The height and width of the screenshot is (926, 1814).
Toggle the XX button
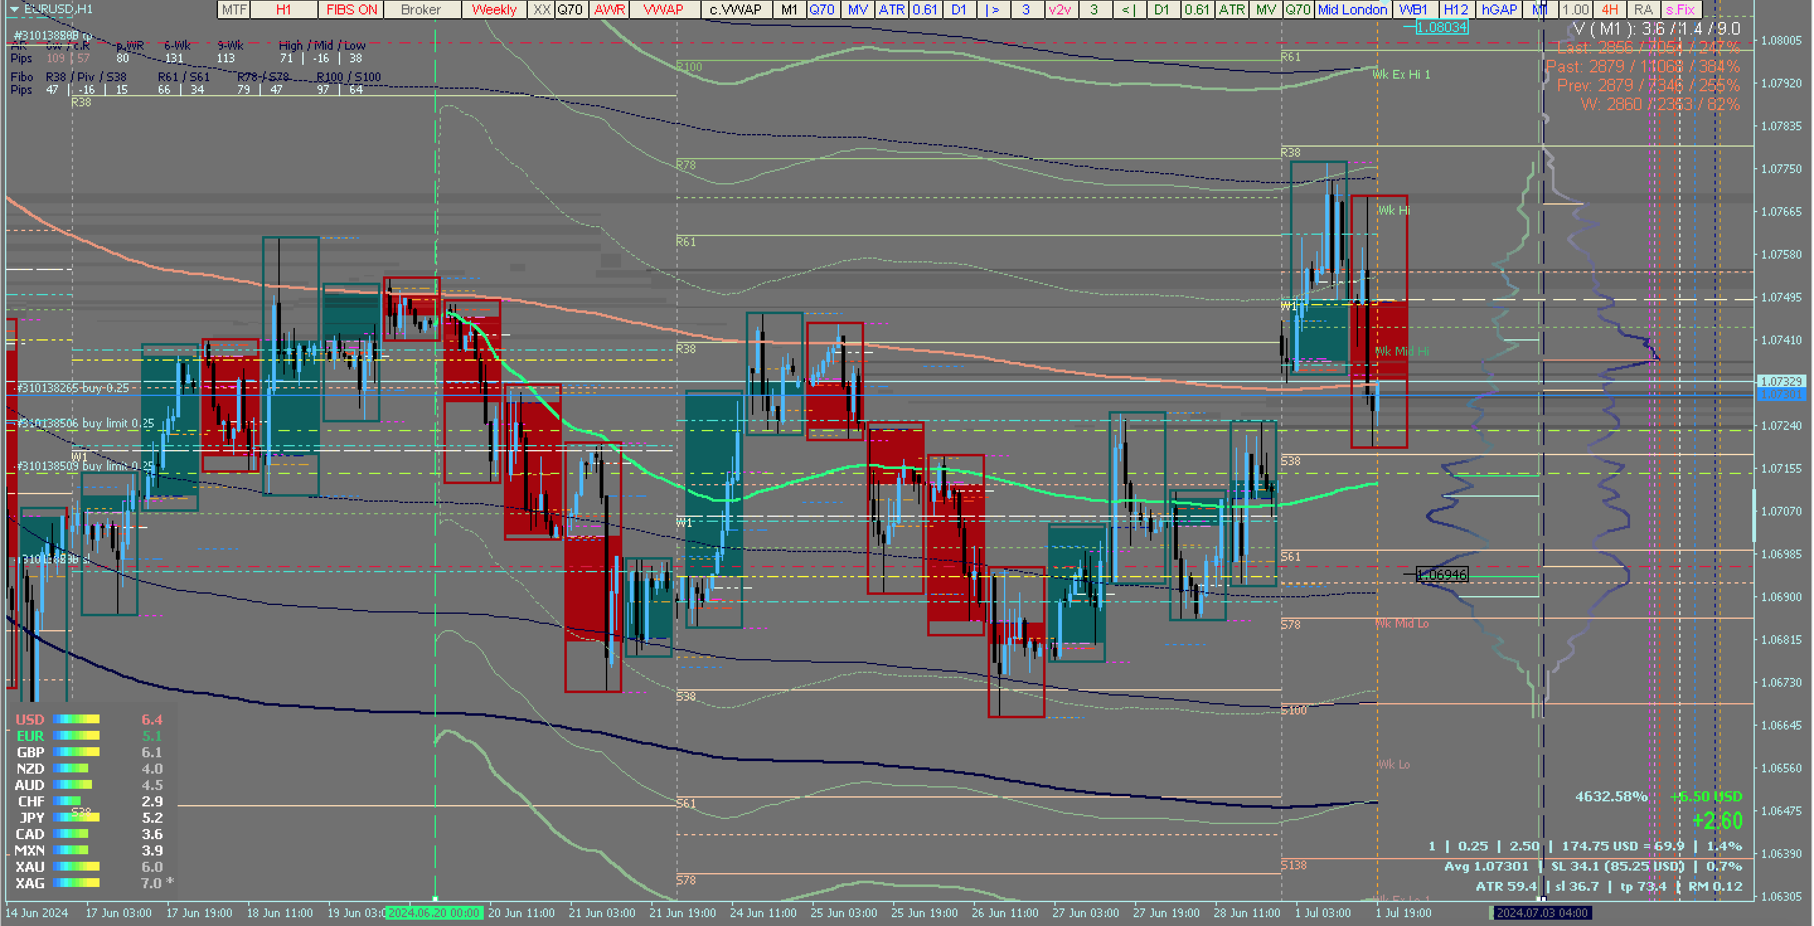click(541, 9)
